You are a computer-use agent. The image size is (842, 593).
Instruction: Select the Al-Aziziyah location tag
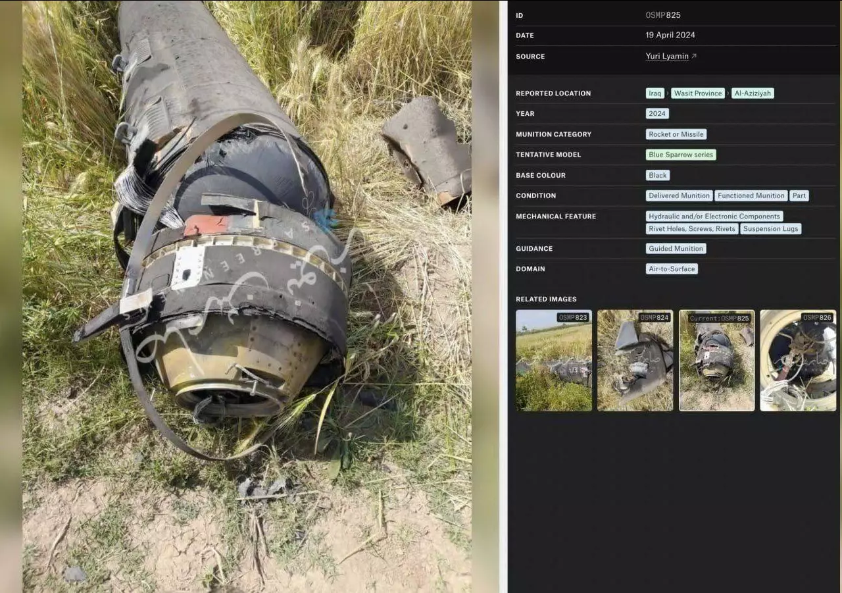(x=753, y=93)
